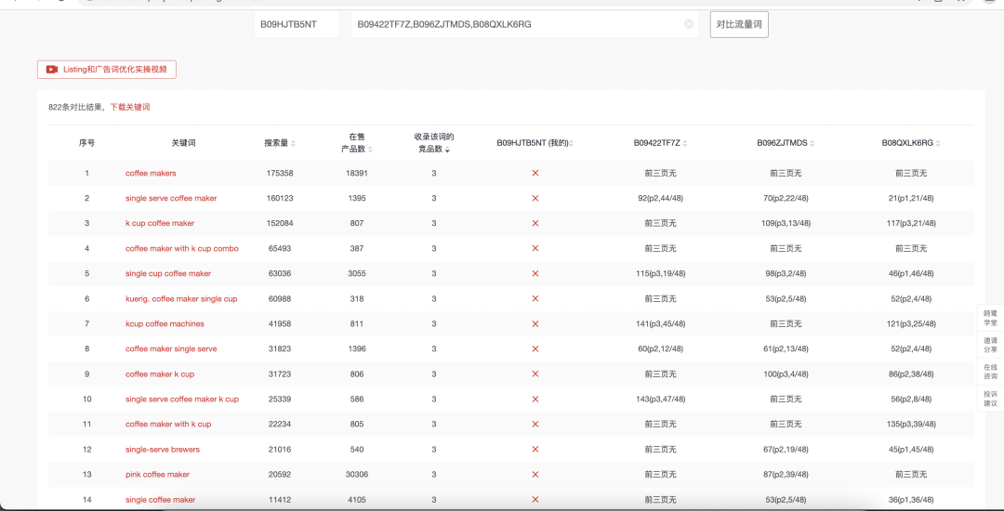Sort by 收录该词的竞品数 column
This screenshot has width=1004, height=511.
click(447, 150)
